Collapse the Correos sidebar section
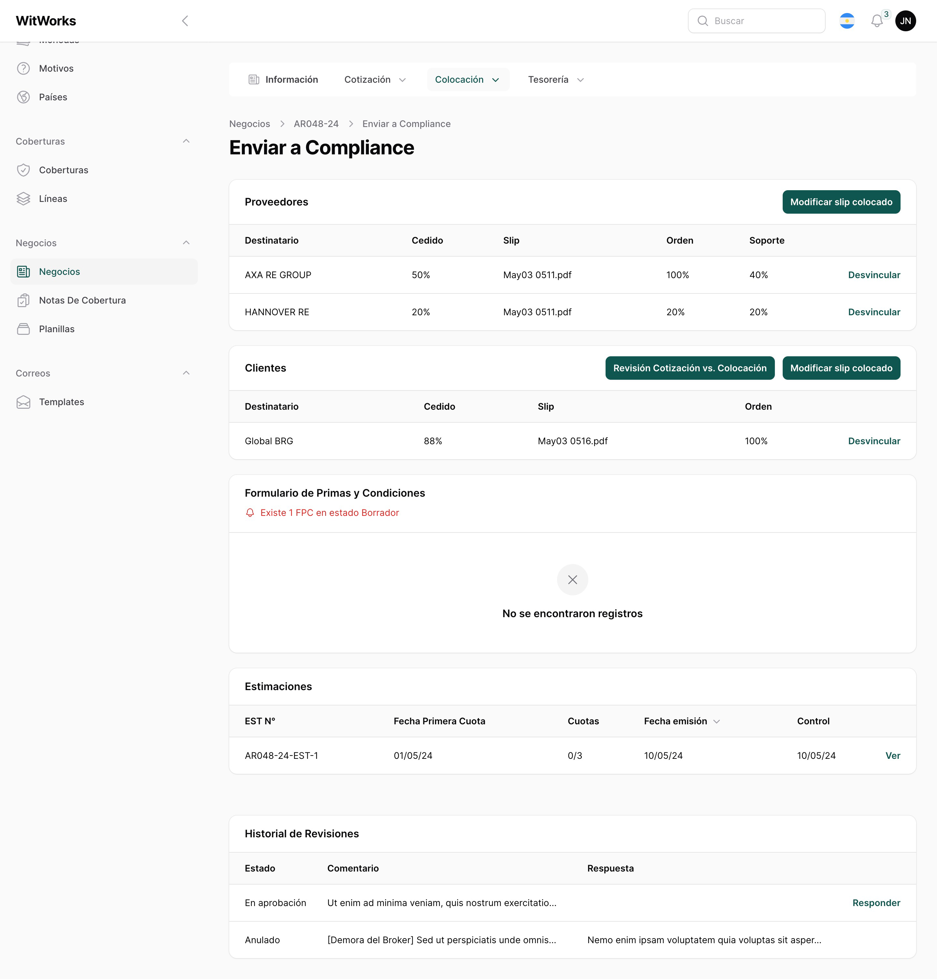Image resolution: width=937 pixels, height=979 pixels. pos(186,373)
